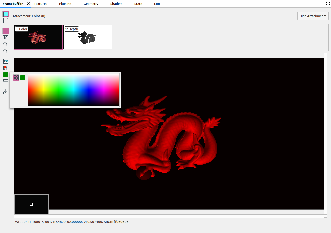Select the shaded geometry render mode icon

click(x=6, y=14)
